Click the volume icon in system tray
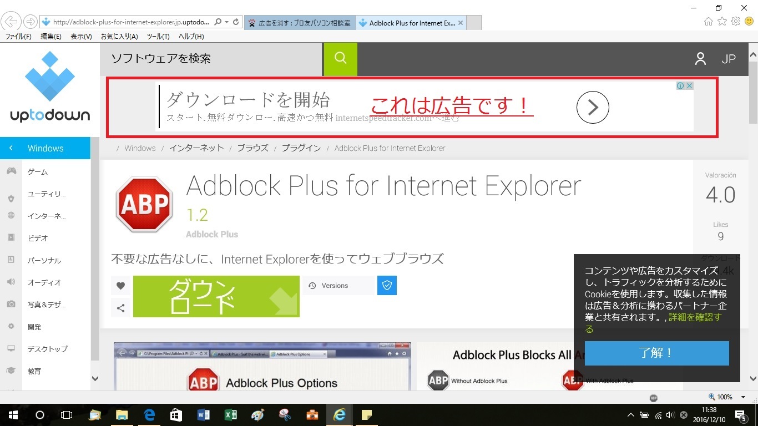This screenshot has height=426, width=758. pos(670,415)
